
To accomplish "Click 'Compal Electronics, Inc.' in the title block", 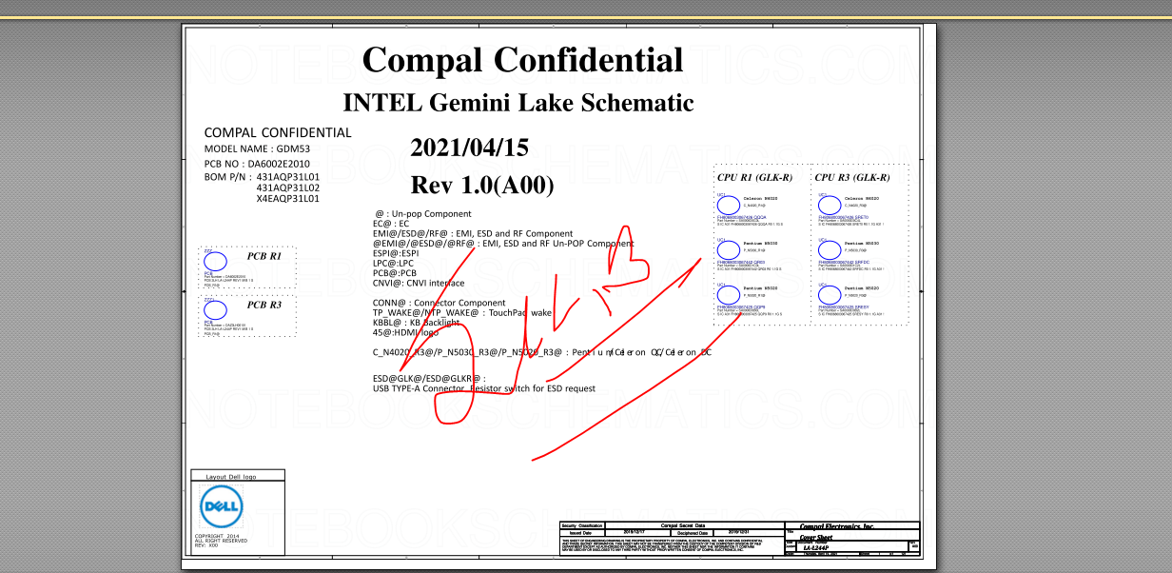I will pos(837,526).
